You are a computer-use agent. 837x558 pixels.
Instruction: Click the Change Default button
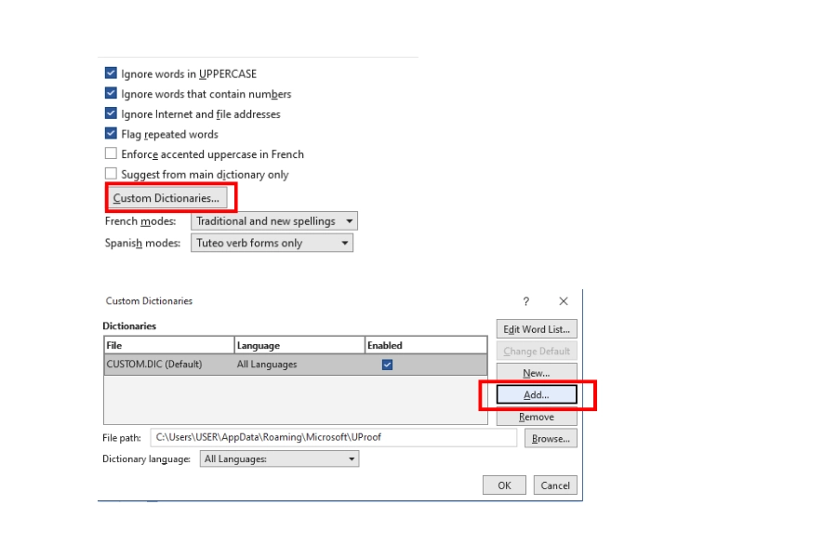click(537, 352)
